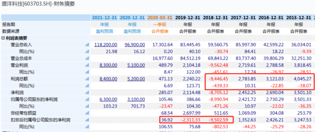Open chart icon for 扣非后归属母公司股东的净利润 row
Image resolution: width=315 pixels, height=132 pixels.
87,120
